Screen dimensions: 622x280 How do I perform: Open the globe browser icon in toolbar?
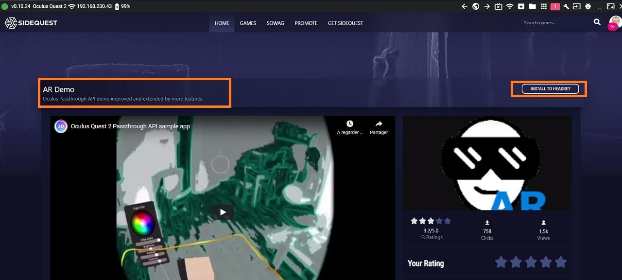point(476,6)
